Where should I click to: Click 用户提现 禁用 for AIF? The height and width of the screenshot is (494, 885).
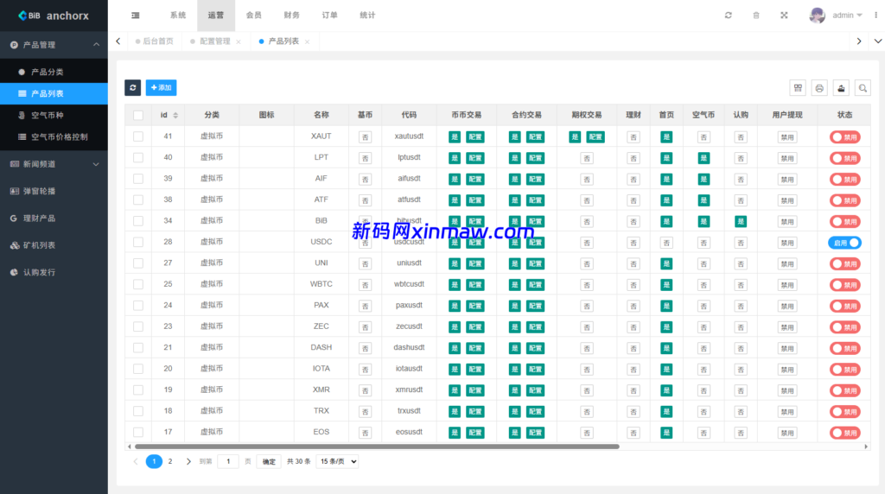pos(787,180)
